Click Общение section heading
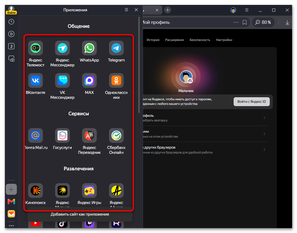 pos(79,26)
